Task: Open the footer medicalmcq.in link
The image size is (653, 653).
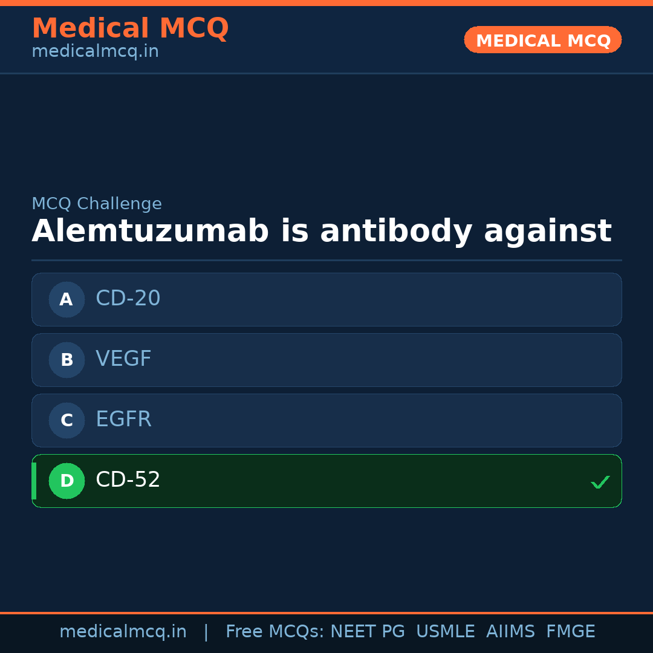Action: pos(123,632)
